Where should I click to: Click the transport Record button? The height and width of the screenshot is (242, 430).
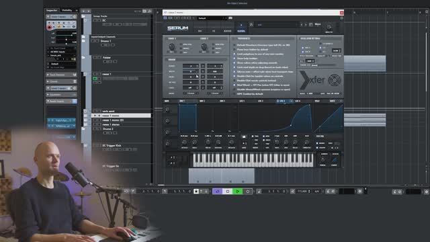[x=248, y=191]
